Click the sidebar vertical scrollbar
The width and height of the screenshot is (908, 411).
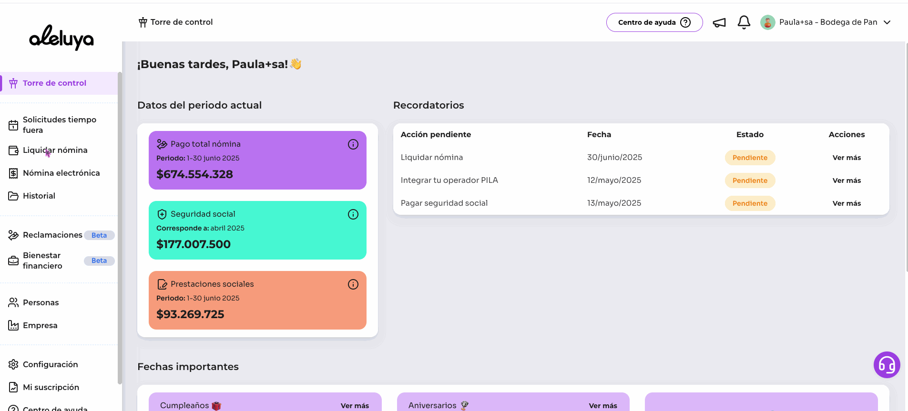(120, 229)
